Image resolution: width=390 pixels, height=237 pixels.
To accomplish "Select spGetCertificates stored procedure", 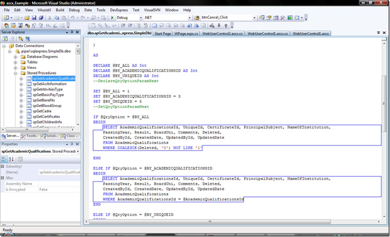I will 46,117.
